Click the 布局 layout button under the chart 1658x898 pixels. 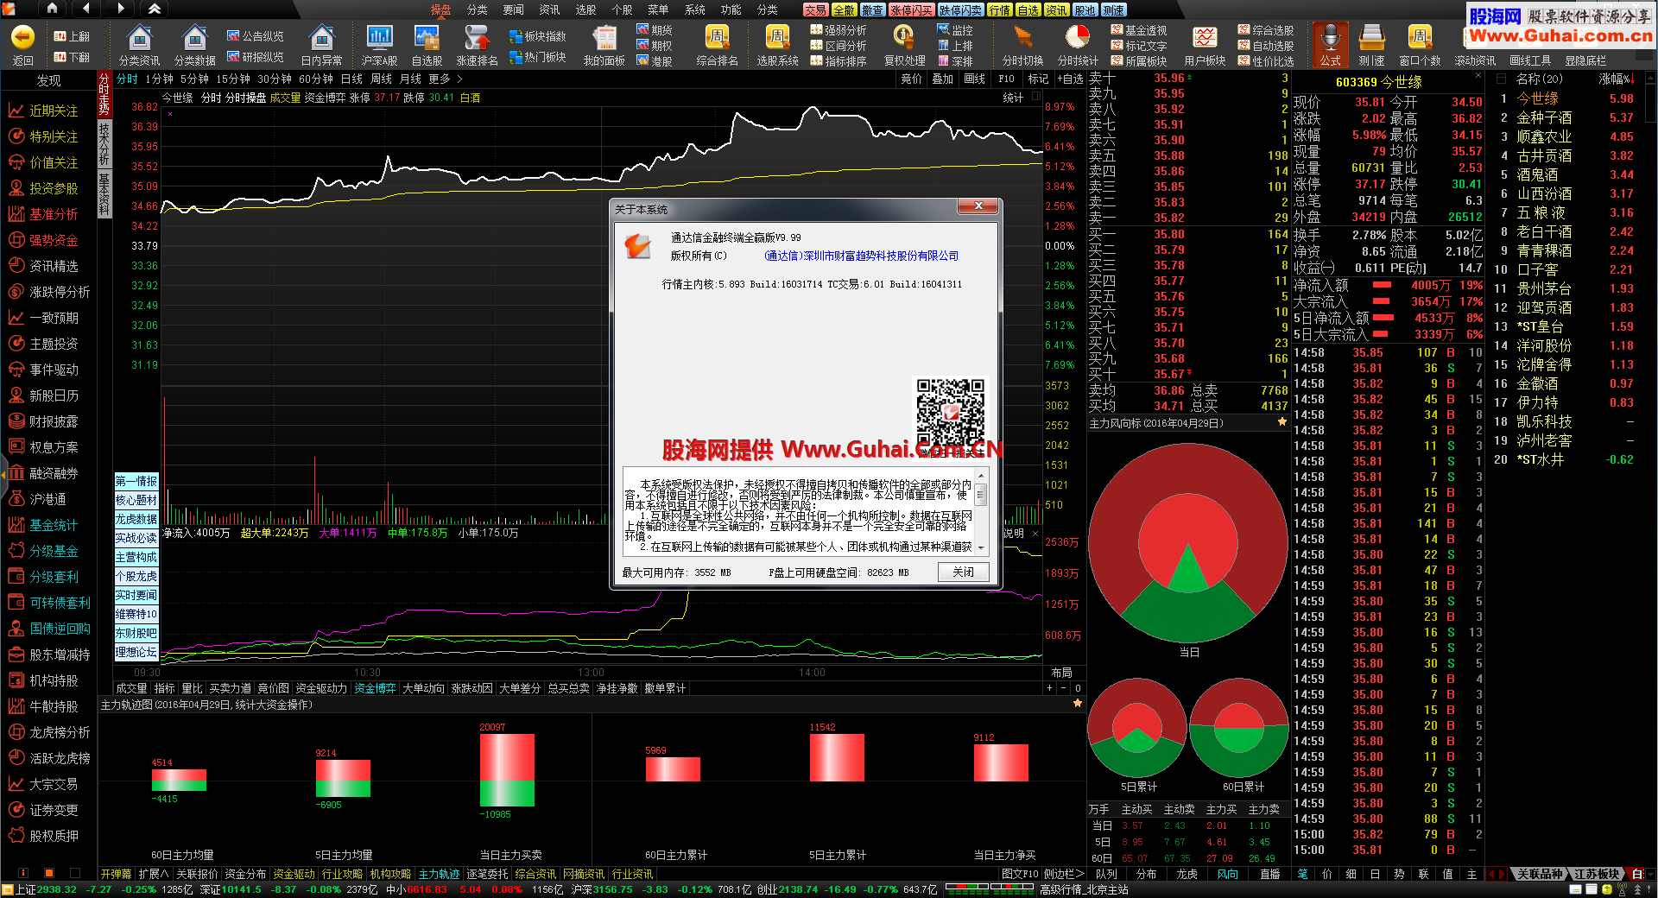[x=1061, y=673]
